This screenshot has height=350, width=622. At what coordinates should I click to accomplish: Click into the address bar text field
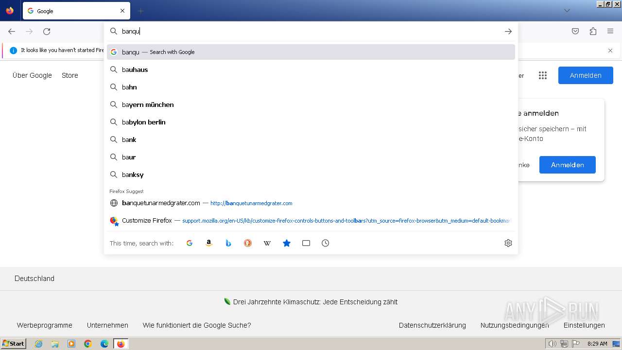pos(311,32)
